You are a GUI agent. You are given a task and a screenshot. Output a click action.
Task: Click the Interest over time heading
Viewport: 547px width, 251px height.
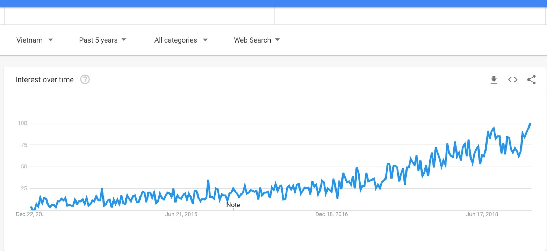pyautogui.click(x=44, y=79)
